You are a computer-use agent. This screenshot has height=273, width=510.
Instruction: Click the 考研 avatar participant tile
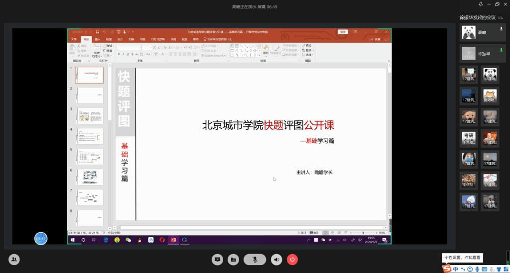469,138
